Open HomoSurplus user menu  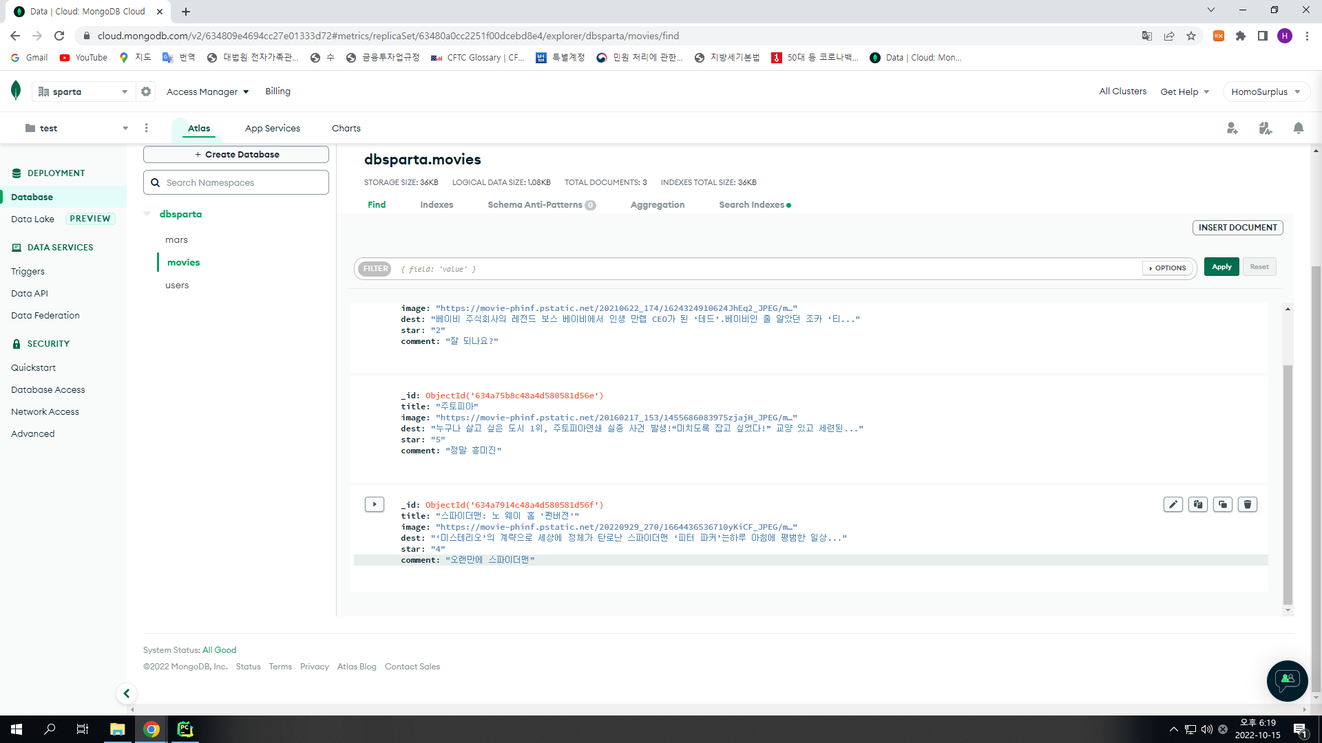(x=1266, y=91)
